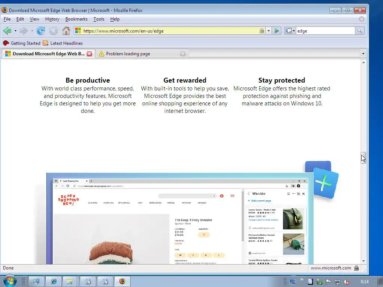383x287 pixels.
Task: Click the Latest Headlines feed icon
Action: coord(45,43)
